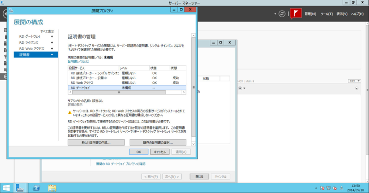The height and width of the screenshot is (193, 369).
Task: Expand RD ゲートウェイ section with plus
Action: point(52,36)
